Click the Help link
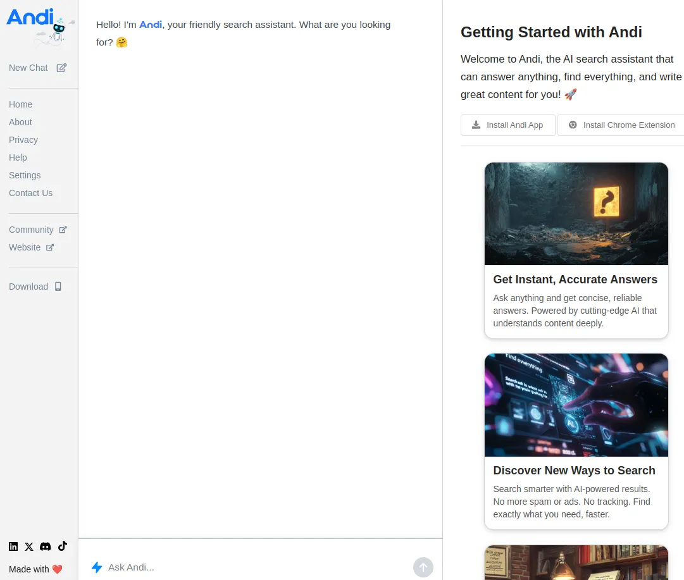This screenshot has width=684, height=580. click(x=18, y=157)
